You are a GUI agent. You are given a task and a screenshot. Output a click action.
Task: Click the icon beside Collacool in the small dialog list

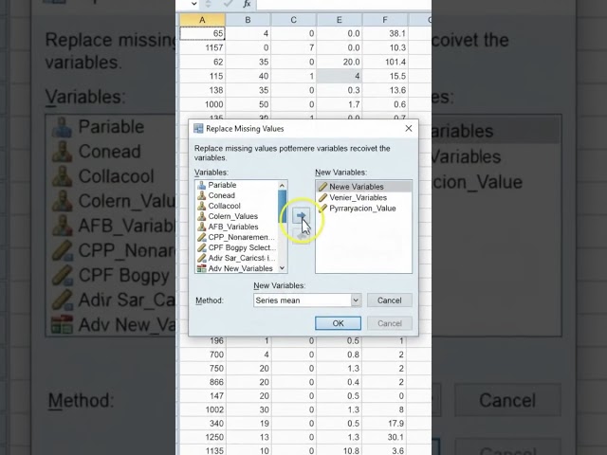pyautogui.click(x=201, y=206)
